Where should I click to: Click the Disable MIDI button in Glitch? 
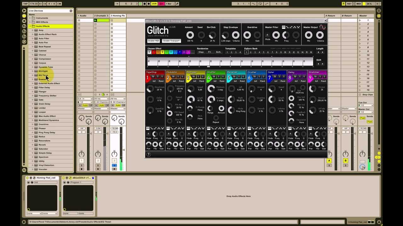click(154, 41)
